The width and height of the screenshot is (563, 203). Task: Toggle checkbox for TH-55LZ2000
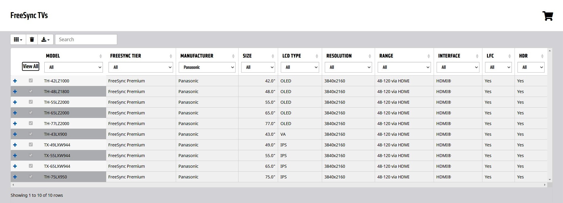tap(31, 102)
